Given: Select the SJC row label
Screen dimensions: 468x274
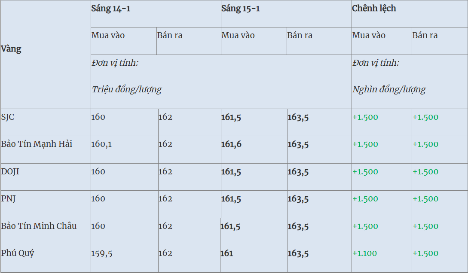Looking at the screenshot, I should click(x=8, y=117).
